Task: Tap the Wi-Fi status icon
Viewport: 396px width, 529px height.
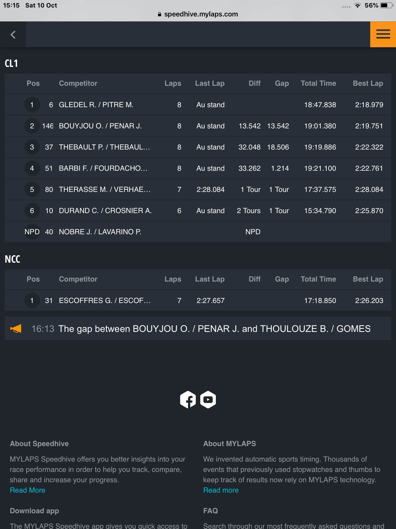Action: pyautogui.click(x=357, y=5)
